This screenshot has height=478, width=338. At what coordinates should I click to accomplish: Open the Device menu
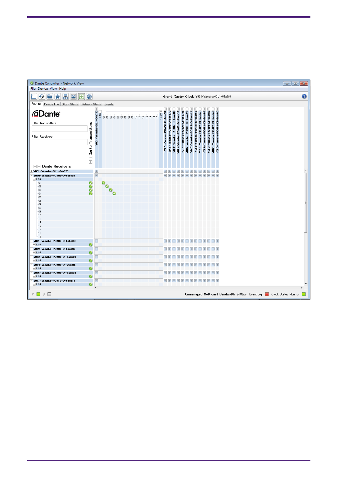[43, 89]
